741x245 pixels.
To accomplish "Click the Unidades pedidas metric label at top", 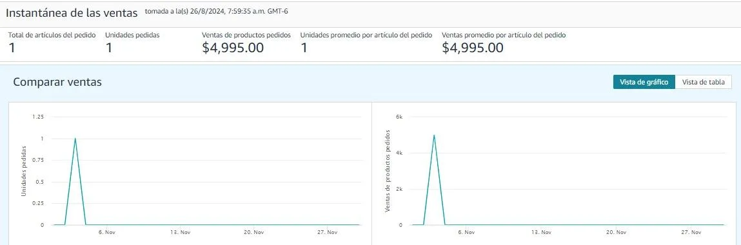I will [x=132, y=35].
